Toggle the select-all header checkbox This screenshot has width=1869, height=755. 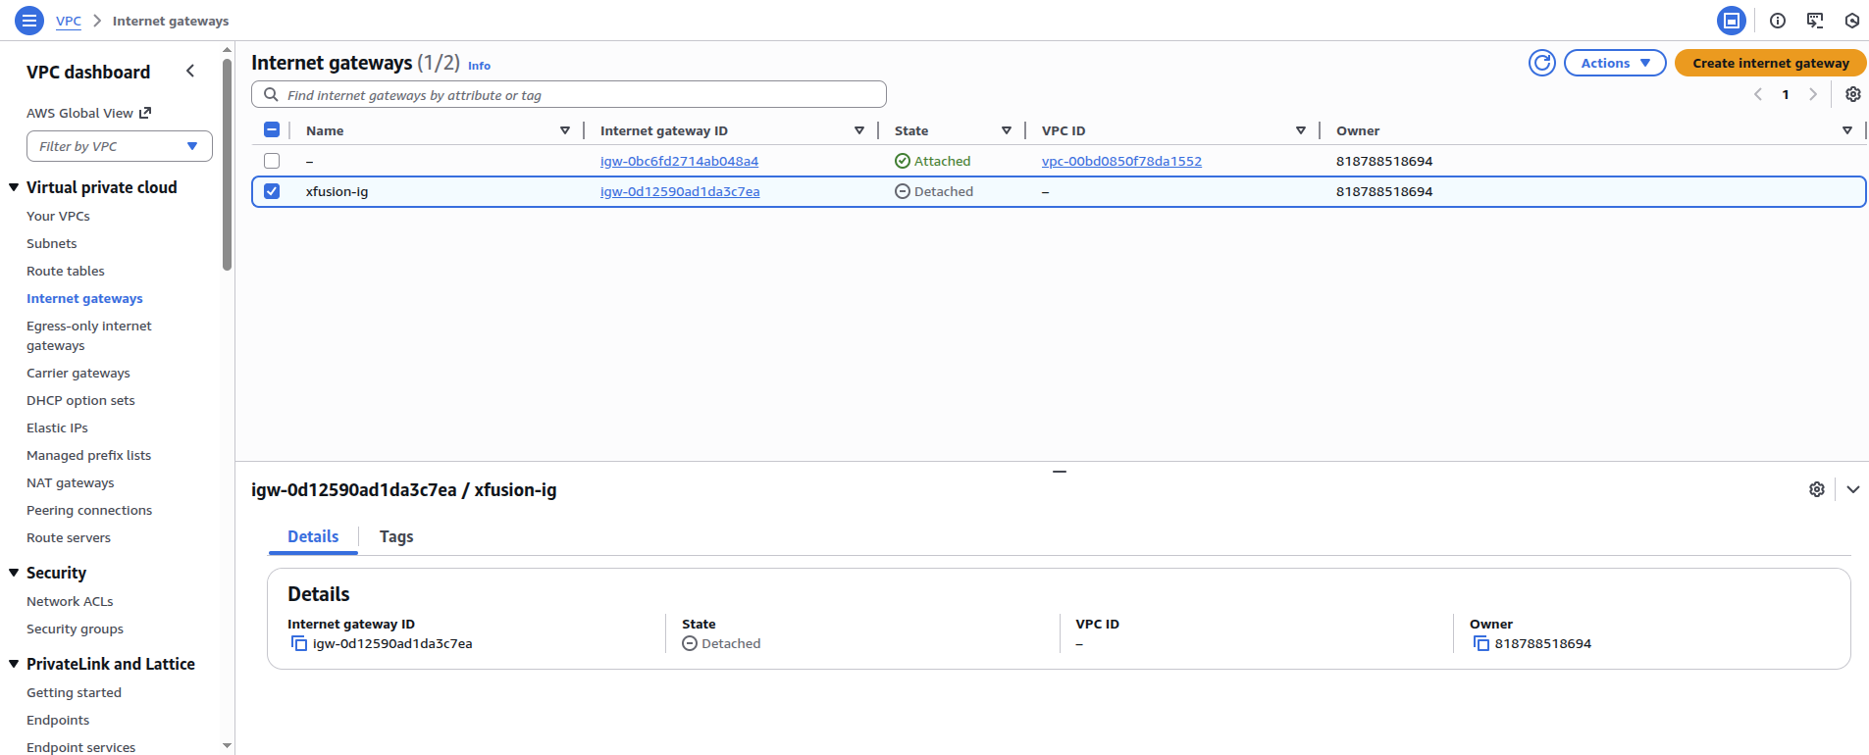pyautogui.click(x=272, y=129)
